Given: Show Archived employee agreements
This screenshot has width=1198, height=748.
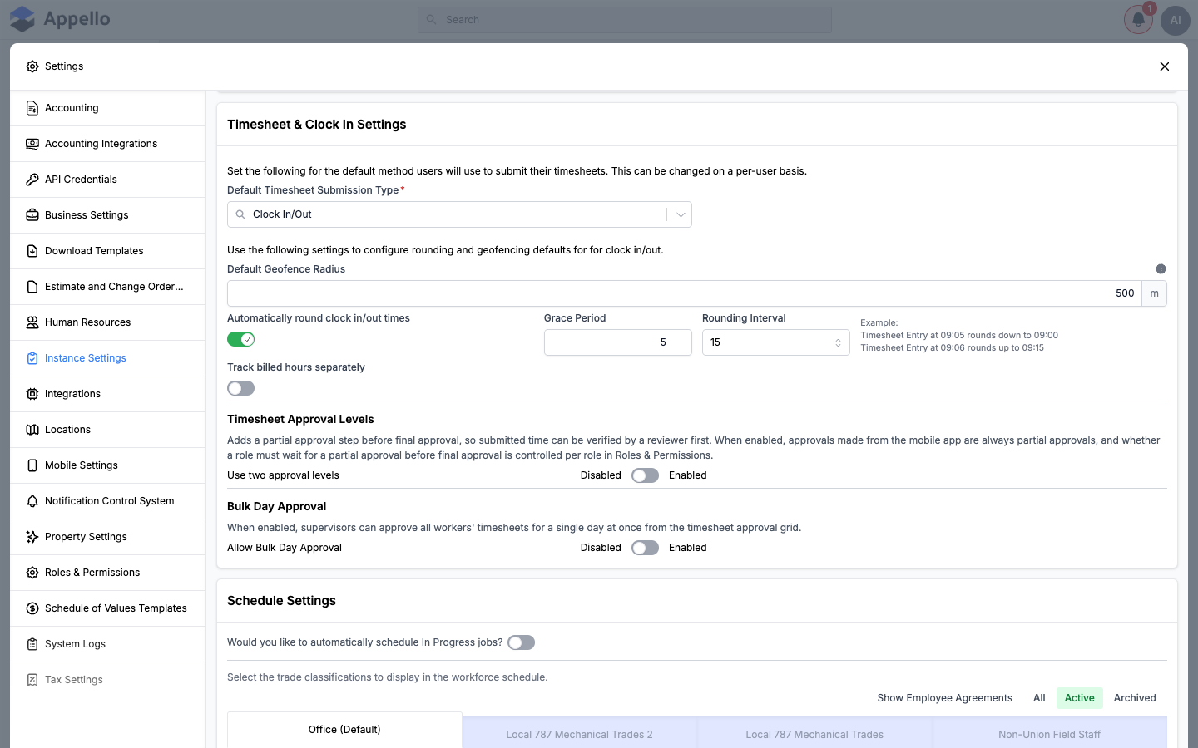Looking at the screenshot, I should coord(1135,698).
